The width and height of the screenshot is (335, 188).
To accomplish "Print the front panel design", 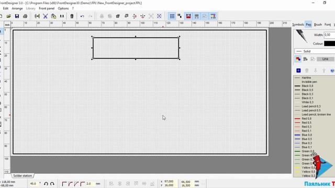I will point(25,16).
